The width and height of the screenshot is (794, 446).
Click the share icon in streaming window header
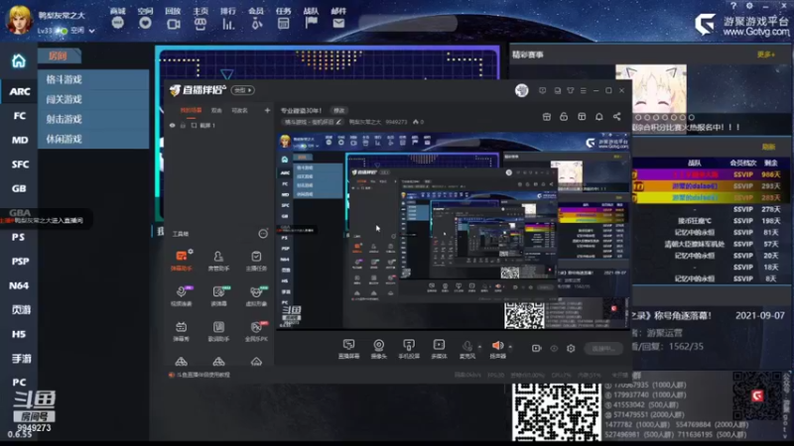click(616, 117)
